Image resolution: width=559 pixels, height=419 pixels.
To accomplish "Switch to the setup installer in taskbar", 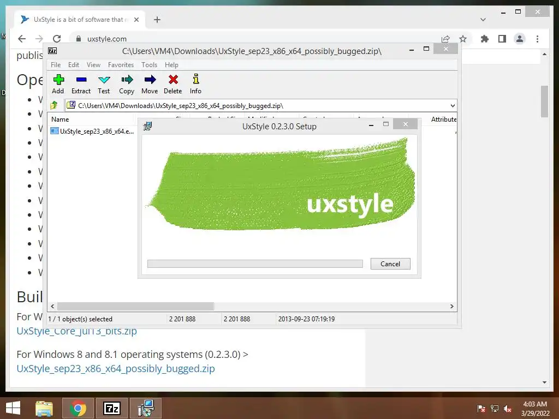I will [x=146, y=408].
